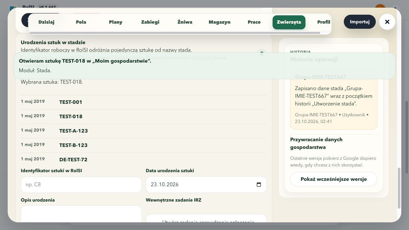Open the Profil tab

click(324, 22)
